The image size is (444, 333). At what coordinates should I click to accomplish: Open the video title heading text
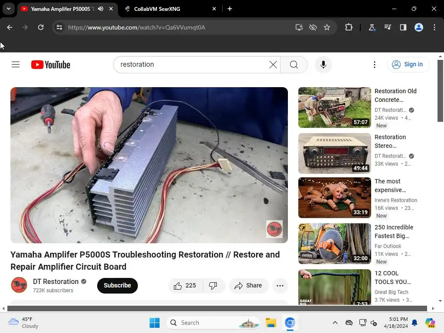coord(145,261)
